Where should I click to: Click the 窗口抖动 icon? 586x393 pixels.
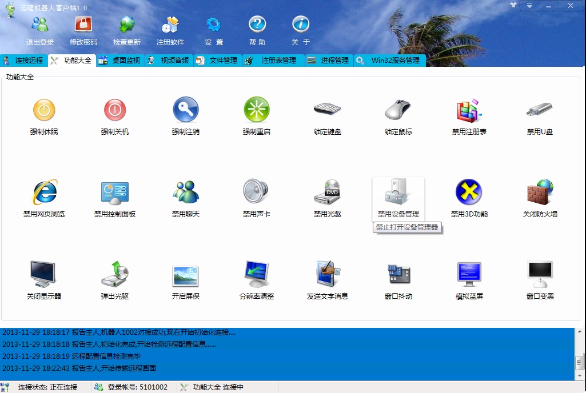(398, 274)
